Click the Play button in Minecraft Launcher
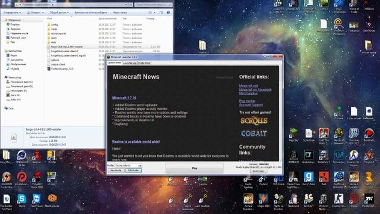 (x=195, y=168)
